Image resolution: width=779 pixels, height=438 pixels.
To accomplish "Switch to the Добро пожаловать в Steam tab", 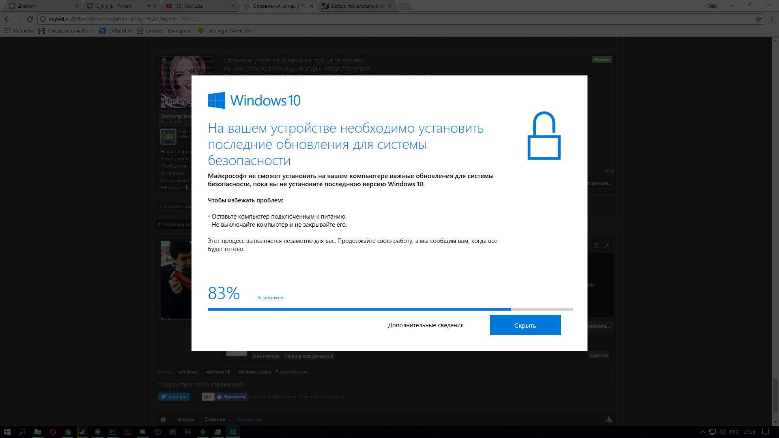I will (357, 6).
